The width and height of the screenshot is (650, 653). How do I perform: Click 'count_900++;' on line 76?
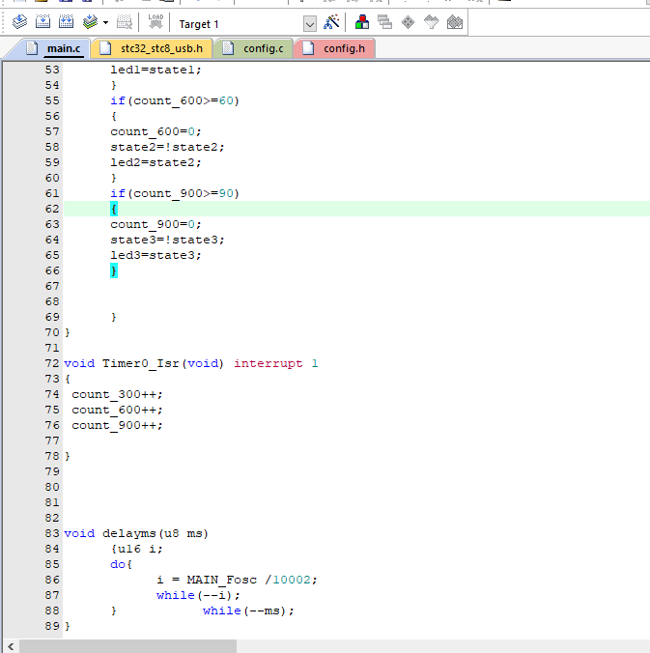tap(117, 425)
